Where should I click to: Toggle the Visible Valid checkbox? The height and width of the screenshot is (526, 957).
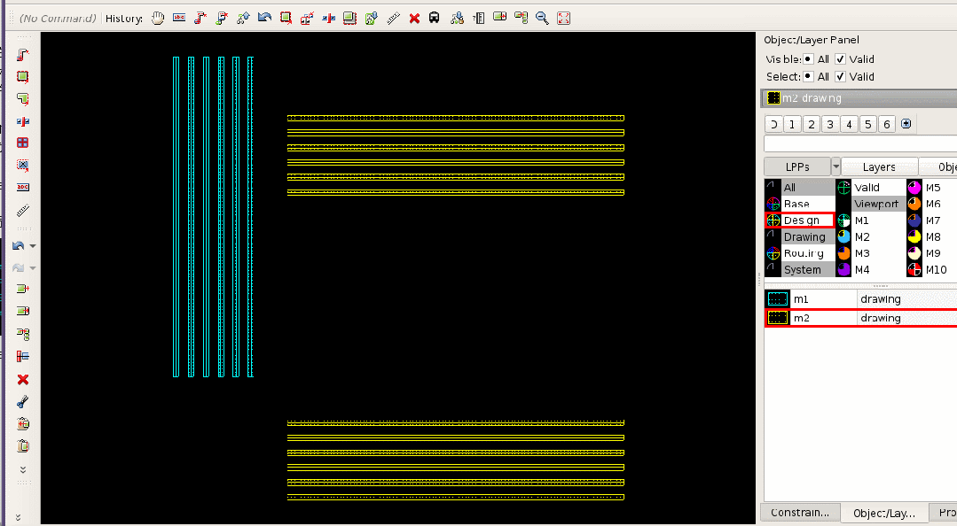point(841,59)
